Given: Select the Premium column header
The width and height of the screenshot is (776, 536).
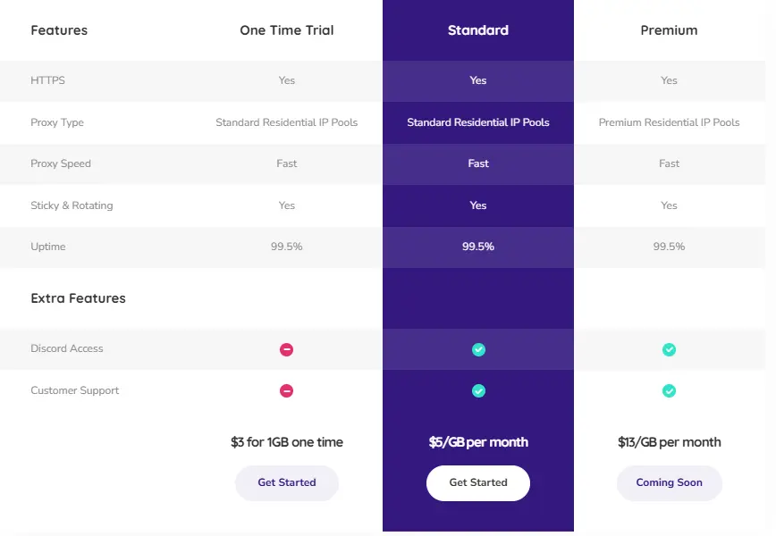Looking at the screenshot, I should (x=669, y=29).
